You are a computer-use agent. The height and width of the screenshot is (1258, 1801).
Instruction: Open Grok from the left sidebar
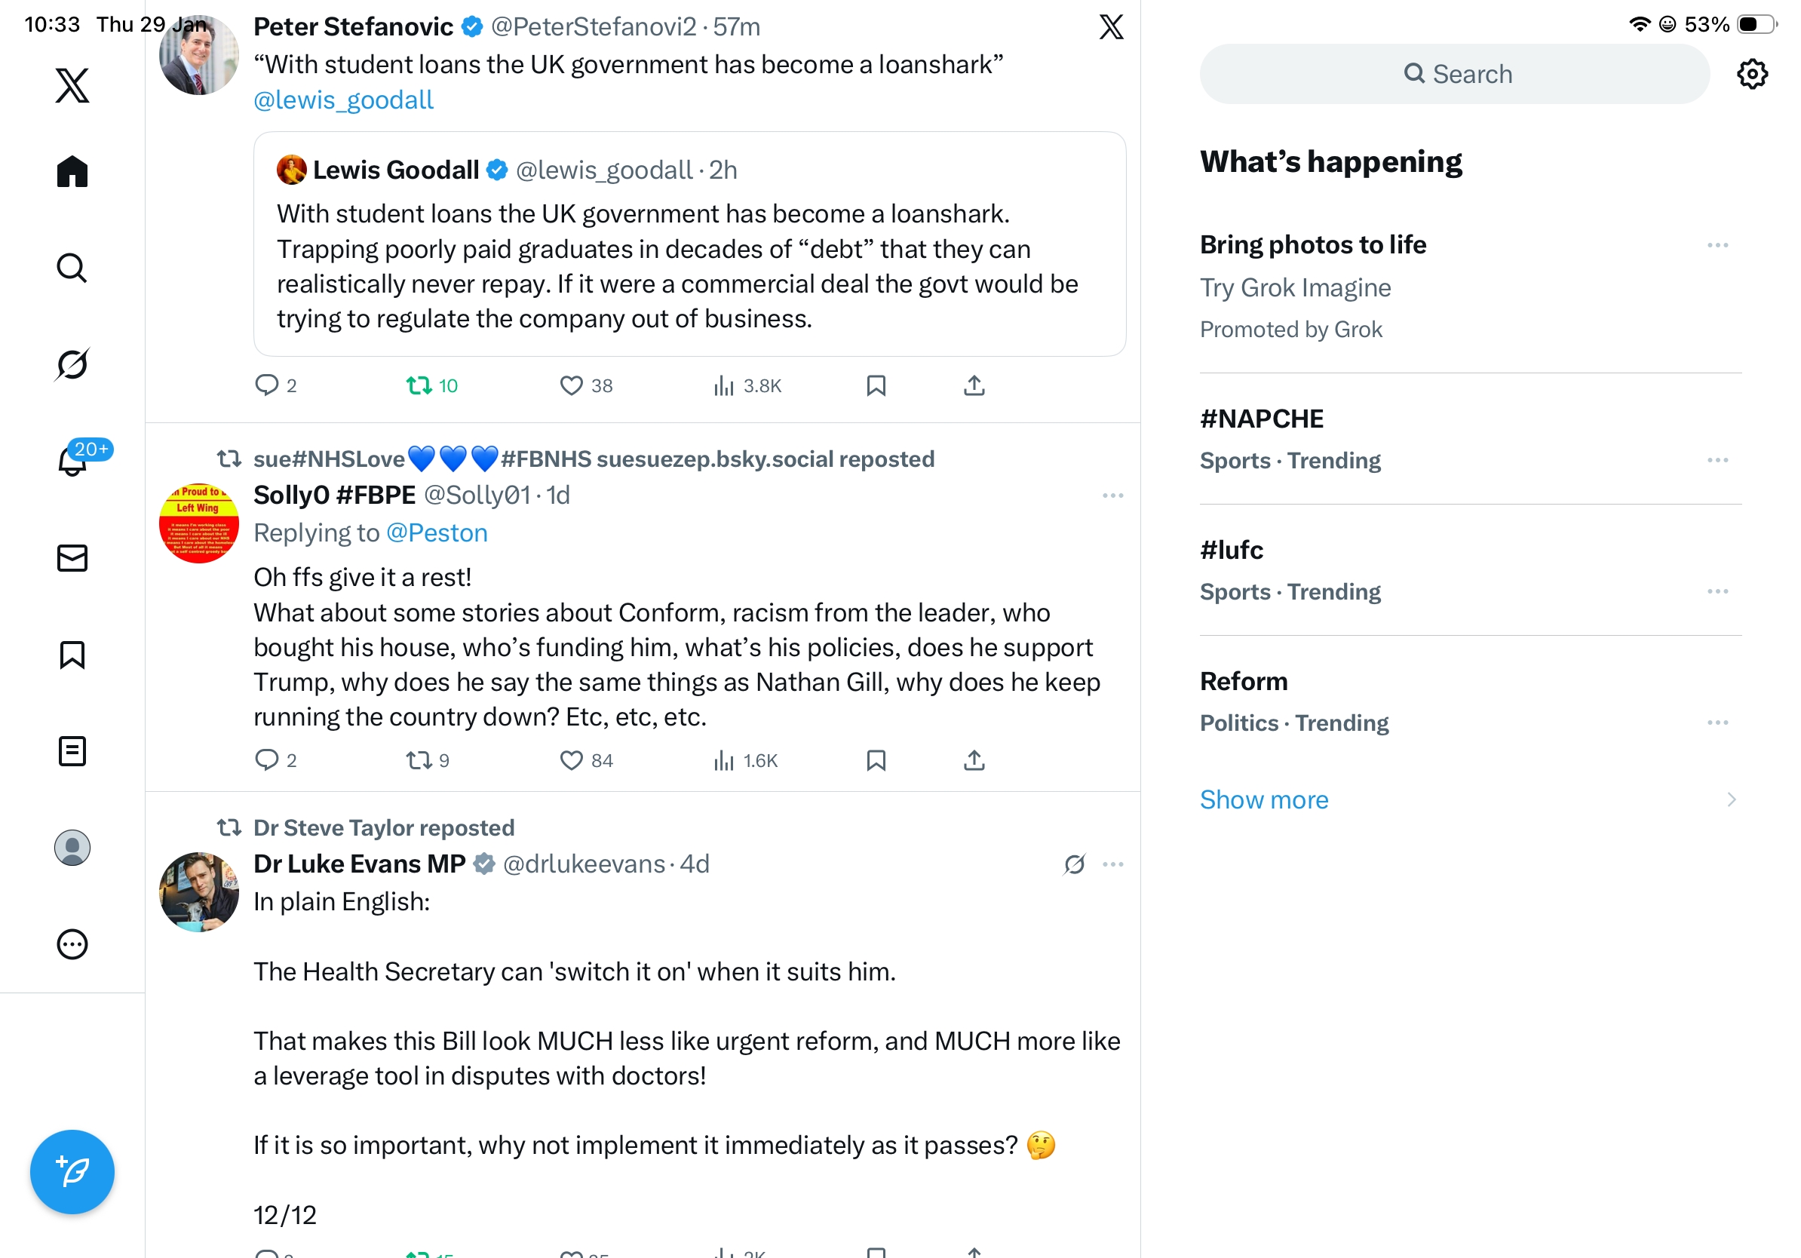[x=72, y=364]
